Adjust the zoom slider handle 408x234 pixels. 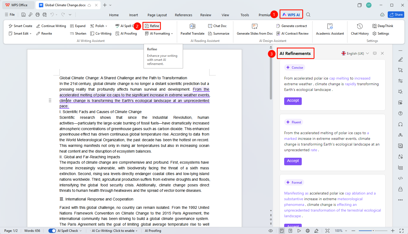[x=373, y=231]
